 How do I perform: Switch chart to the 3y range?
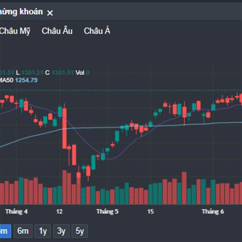click(x=61, y=231)
